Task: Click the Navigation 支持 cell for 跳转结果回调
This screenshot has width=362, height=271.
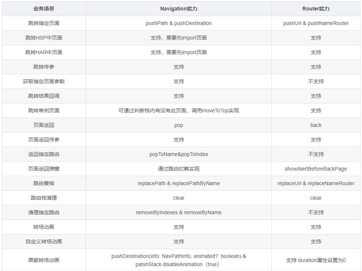Action: tap(179, 96)
